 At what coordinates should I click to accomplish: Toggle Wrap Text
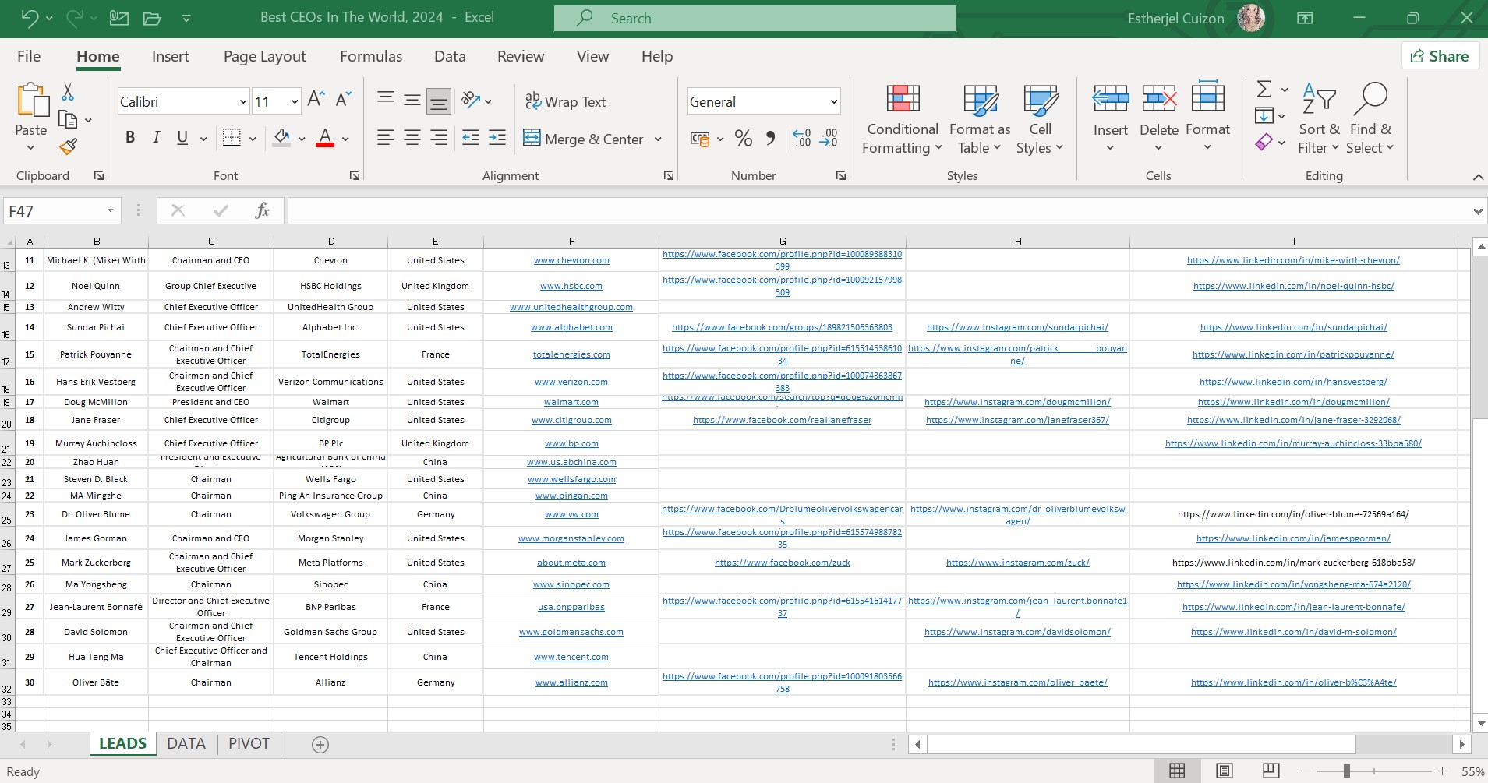pos(566,101)
